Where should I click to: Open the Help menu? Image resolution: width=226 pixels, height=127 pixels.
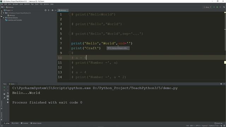52,4
